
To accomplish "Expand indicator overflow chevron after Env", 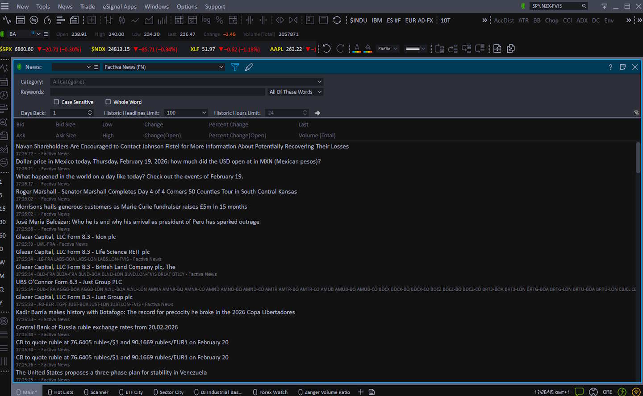I will [x=629, y=20].
